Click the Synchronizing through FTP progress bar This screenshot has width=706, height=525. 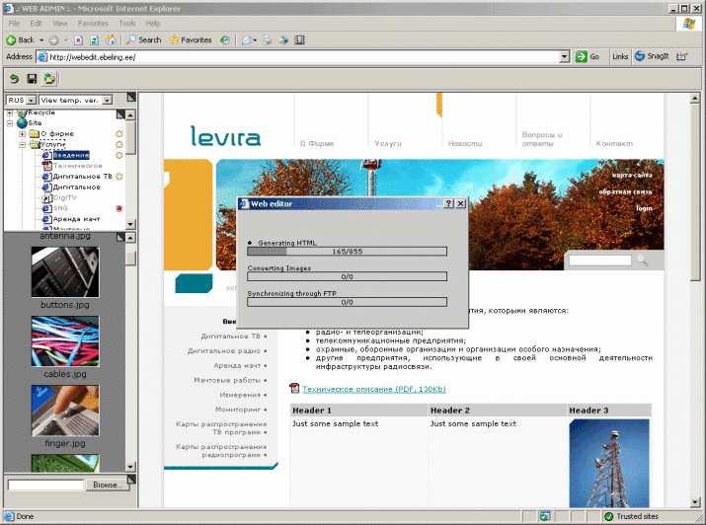coord(348,302)
